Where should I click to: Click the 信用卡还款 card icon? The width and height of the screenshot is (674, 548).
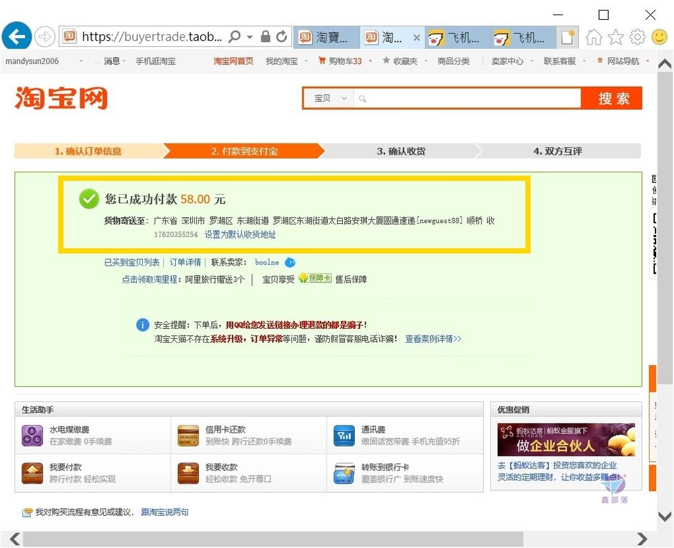pos(188,436)
